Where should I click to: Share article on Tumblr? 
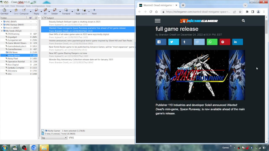click(186, 42)
